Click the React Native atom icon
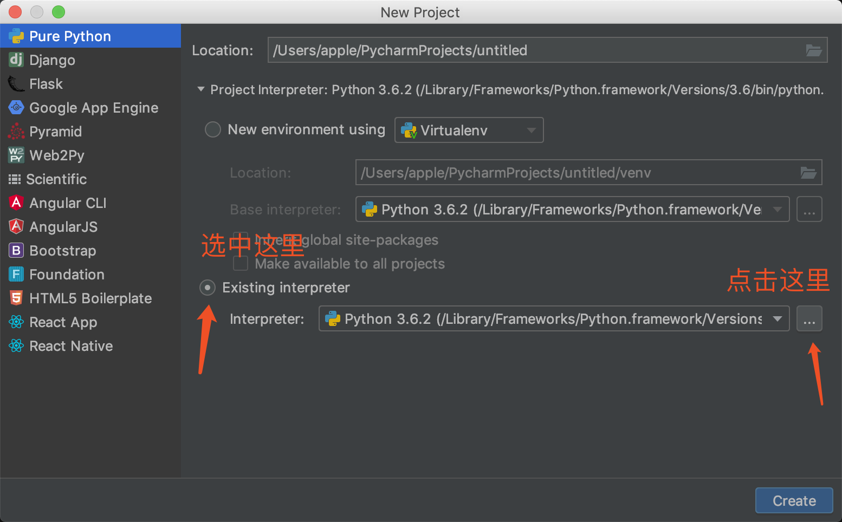 point(16,346)
